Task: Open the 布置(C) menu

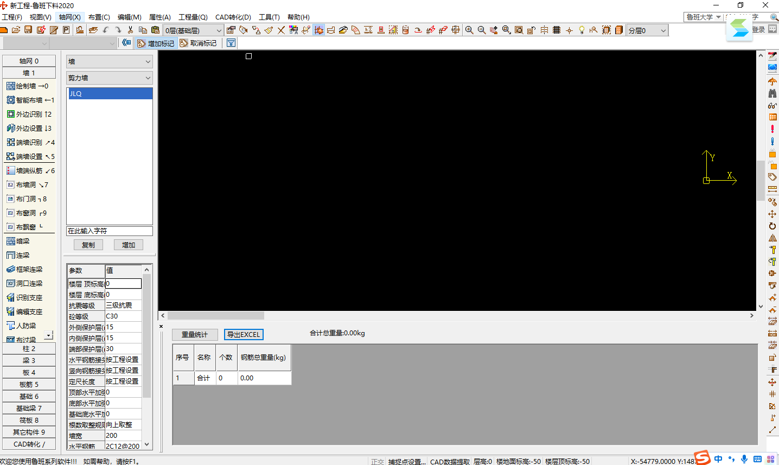Action: pyautogui.click(x=99, y=17)
